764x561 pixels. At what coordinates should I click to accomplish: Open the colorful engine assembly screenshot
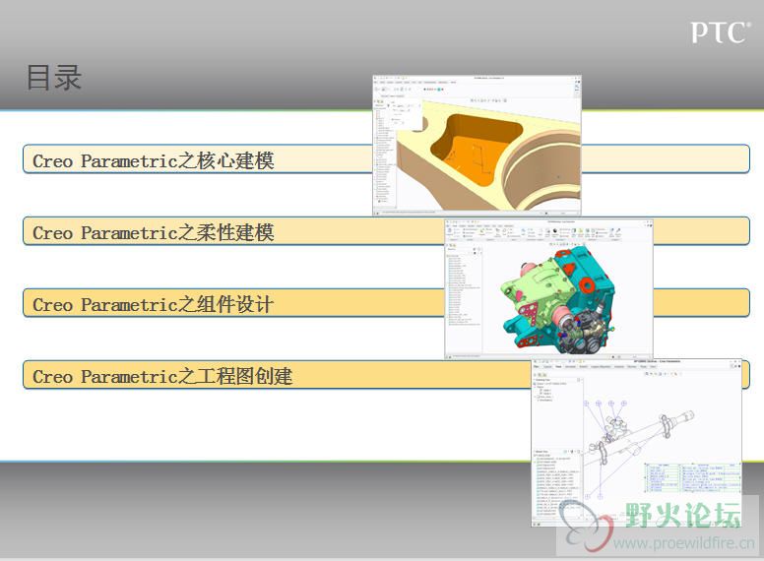(x=548, y=289)
